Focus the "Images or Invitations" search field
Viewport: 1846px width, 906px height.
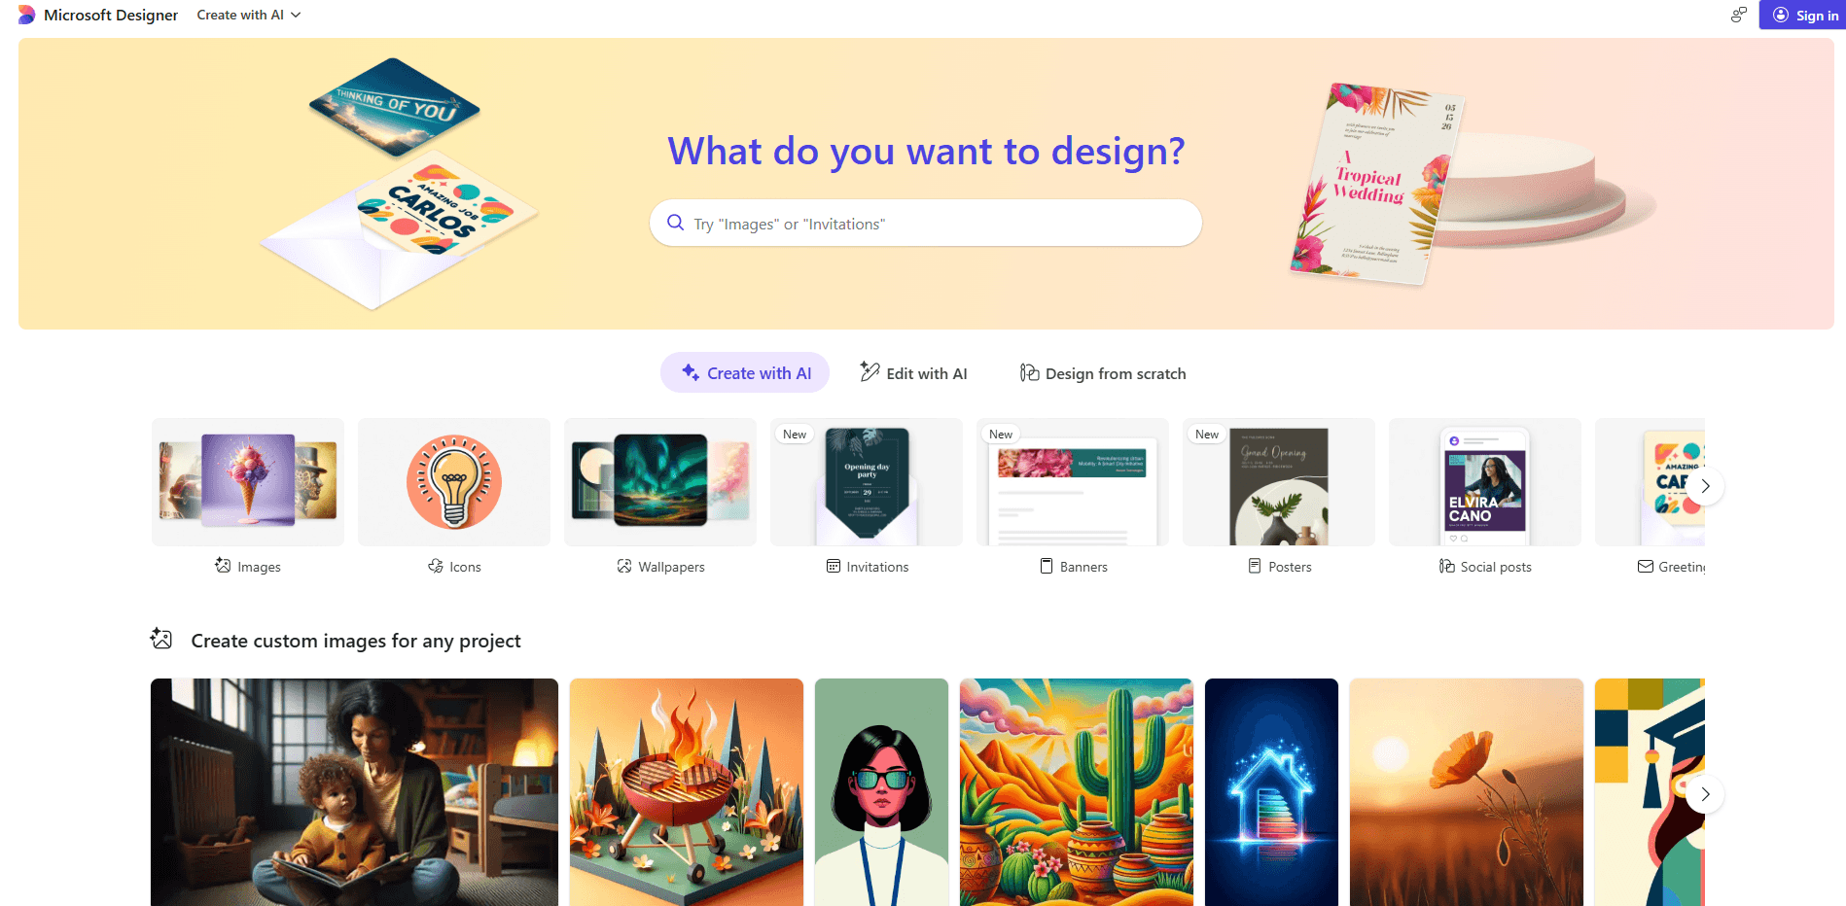coord(926,223)
